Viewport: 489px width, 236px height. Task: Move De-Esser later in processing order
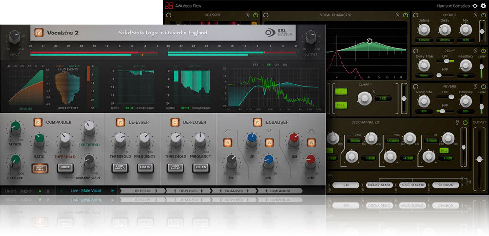157,191
